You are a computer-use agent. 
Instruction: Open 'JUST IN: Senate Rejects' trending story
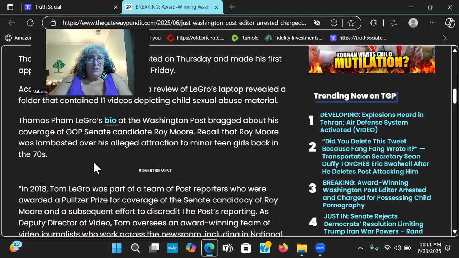pos(373,224)
